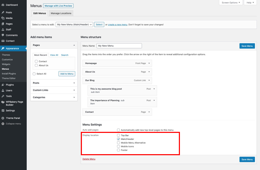260x170 pixels.
Task: Open the menu selection dropdown
Action: 74,24
